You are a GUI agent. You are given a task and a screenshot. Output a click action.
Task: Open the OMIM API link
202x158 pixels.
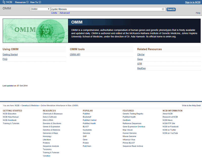tap(75, 55)
